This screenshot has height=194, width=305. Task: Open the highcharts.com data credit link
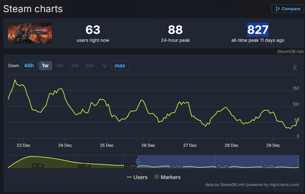click(x=252, y=185)
